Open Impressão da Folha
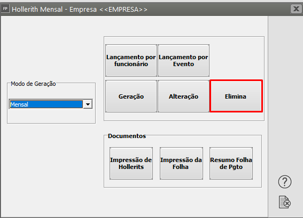The height and width of the screenshot is (218, 303). coord(181,164)
